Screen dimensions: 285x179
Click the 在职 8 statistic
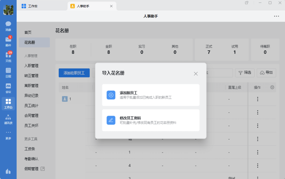(x=73, y=50)
